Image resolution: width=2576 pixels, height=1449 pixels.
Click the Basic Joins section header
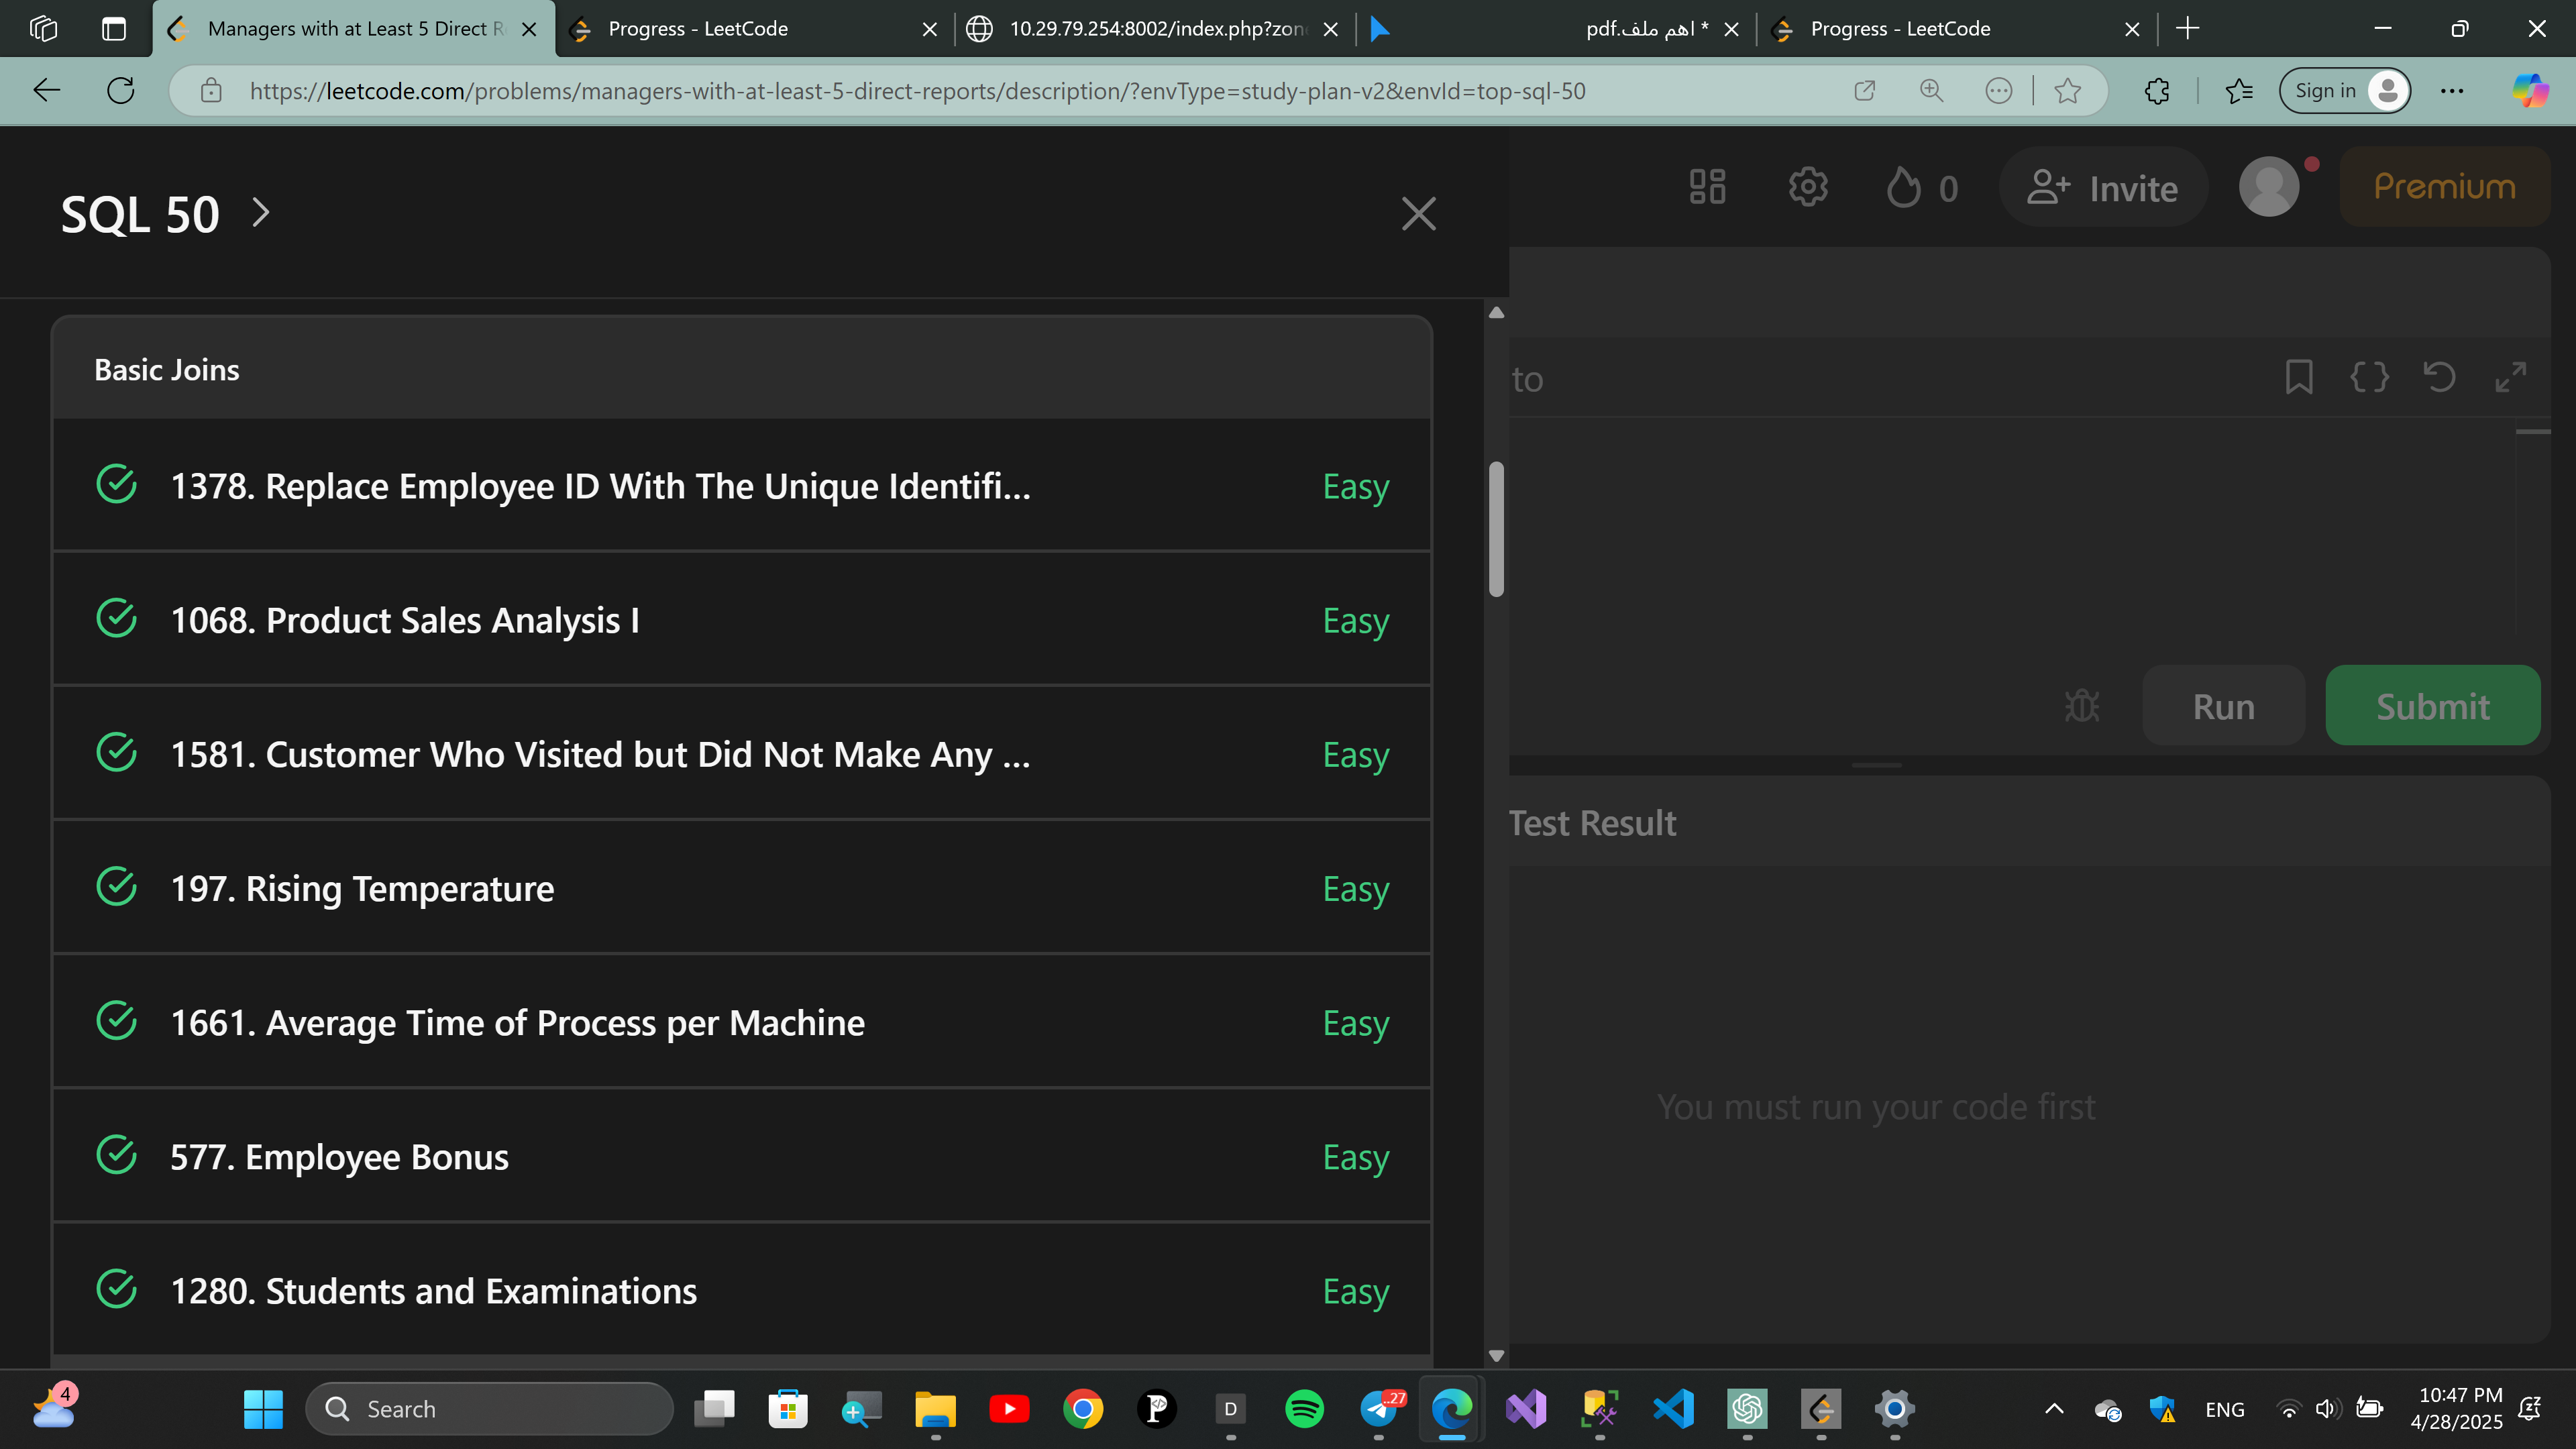(x=741, y=369)
